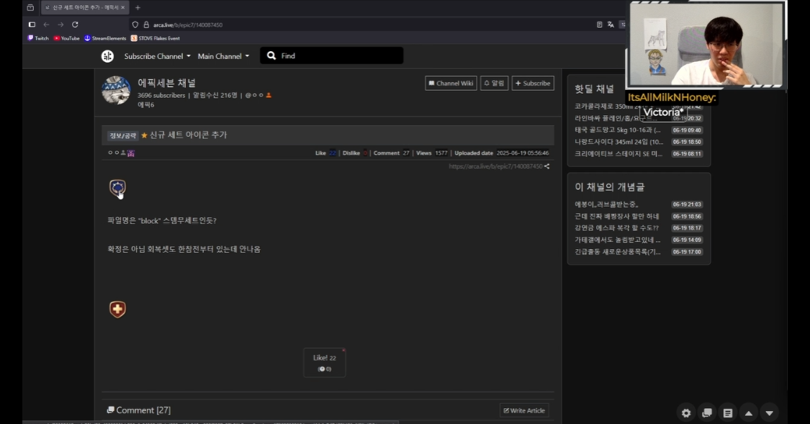Open the YouTube bookmark
810x424 pixels.
(67, 38)
